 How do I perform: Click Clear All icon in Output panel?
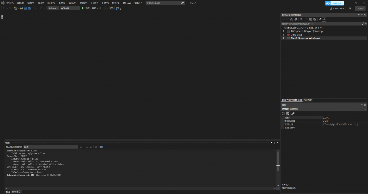pyautogui.click(x=96, y=147)
